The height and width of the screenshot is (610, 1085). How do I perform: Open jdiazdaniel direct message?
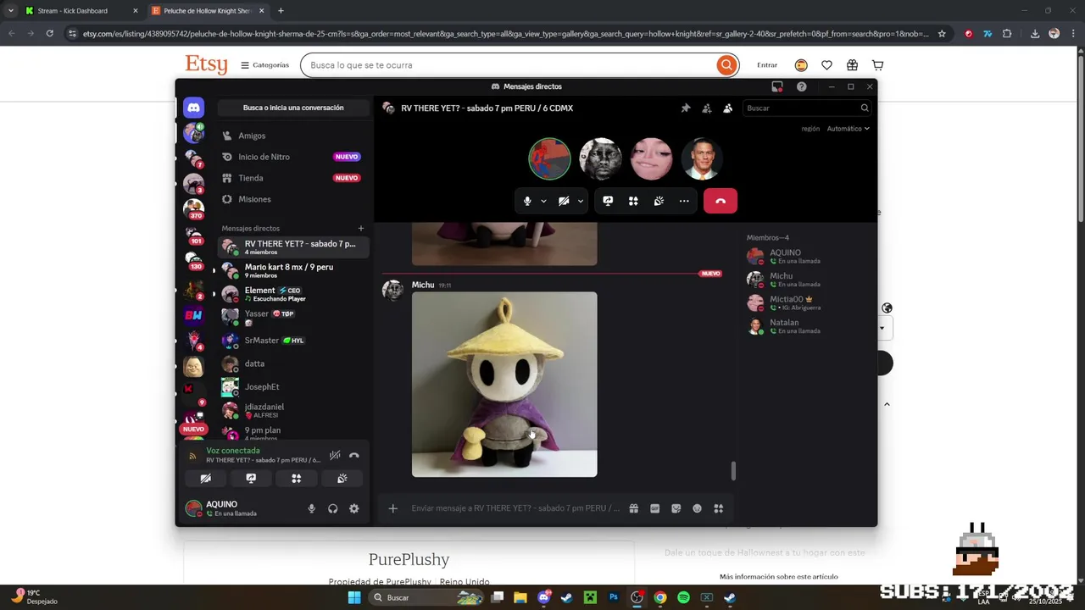click(293, 410)
